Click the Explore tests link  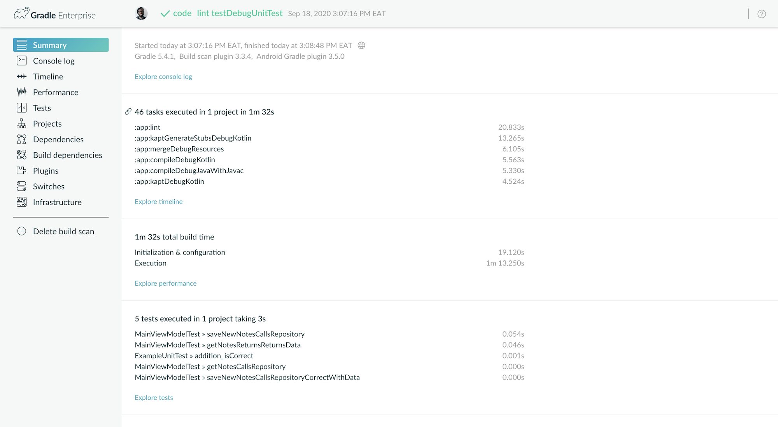coord(154,397)
